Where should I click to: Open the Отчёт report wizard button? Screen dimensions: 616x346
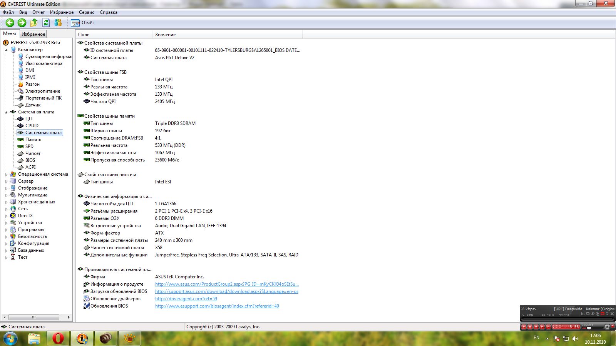[x=82, y=23]
